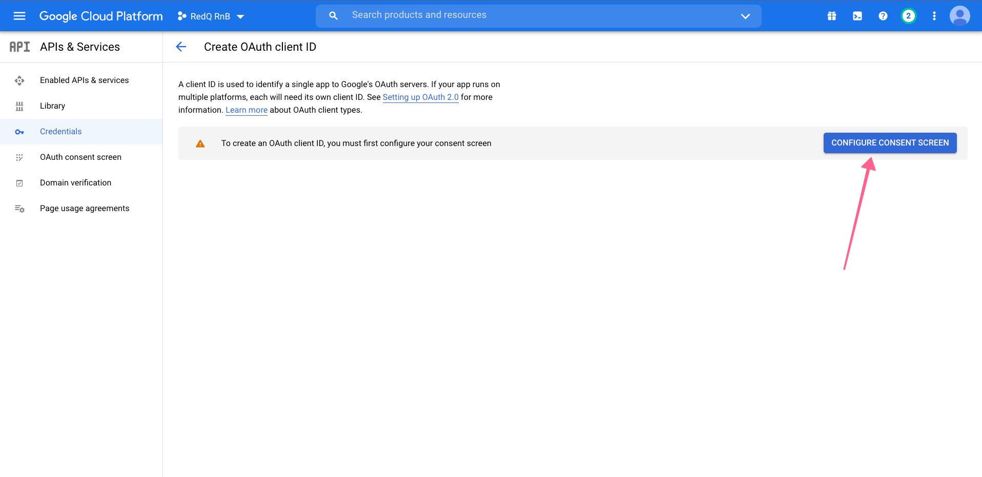Click the Create OAuth client ID title

click(260, 47)
